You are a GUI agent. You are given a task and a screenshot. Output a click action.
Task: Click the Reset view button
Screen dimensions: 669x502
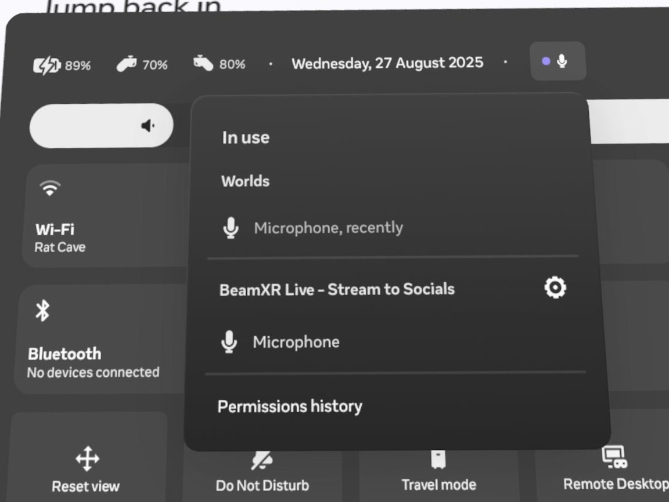[x=87, y=458]
